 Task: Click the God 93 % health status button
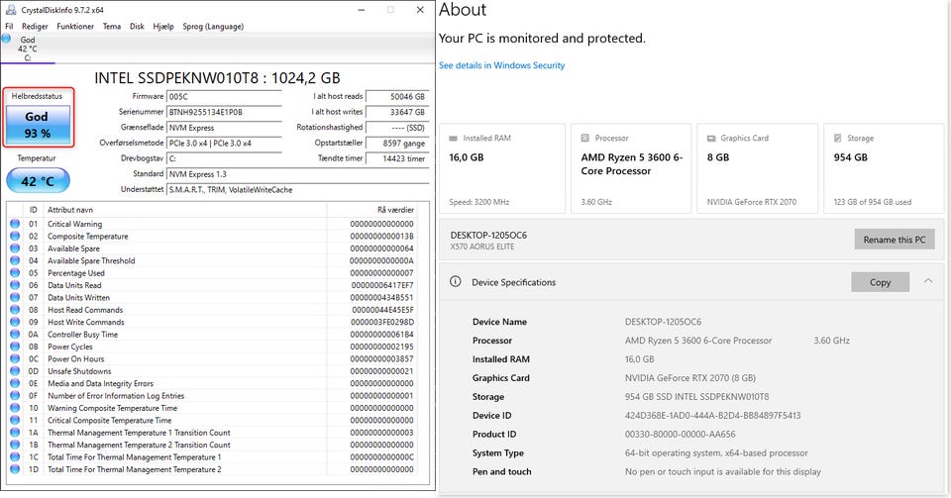coord(38,125)
